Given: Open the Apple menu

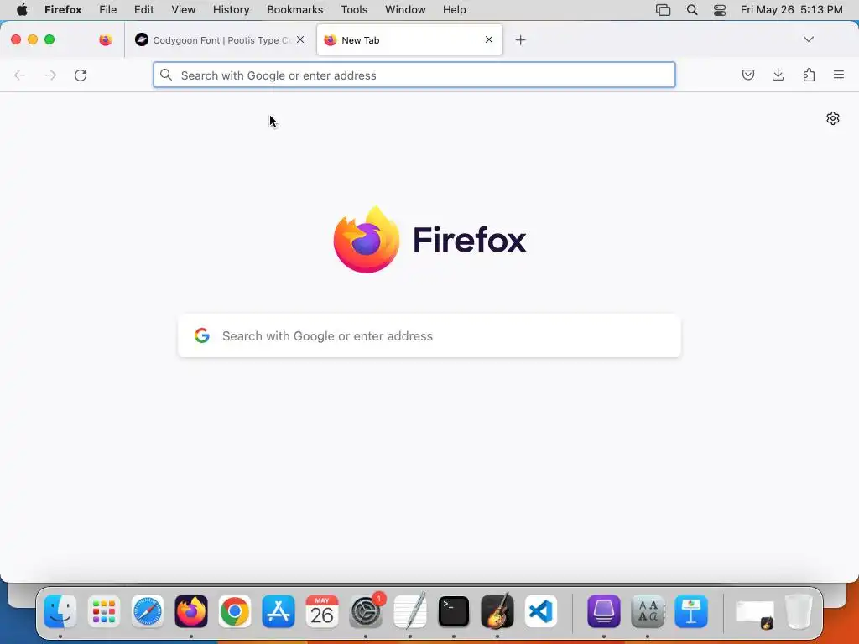Looking at the screenshot, I should tap(22, 10).
